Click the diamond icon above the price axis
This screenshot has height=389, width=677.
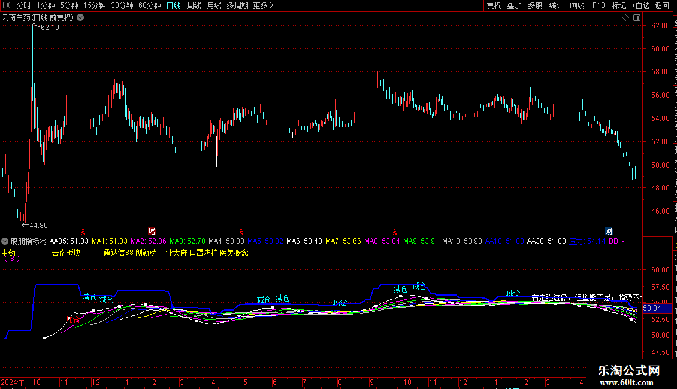tap(625, 18)
